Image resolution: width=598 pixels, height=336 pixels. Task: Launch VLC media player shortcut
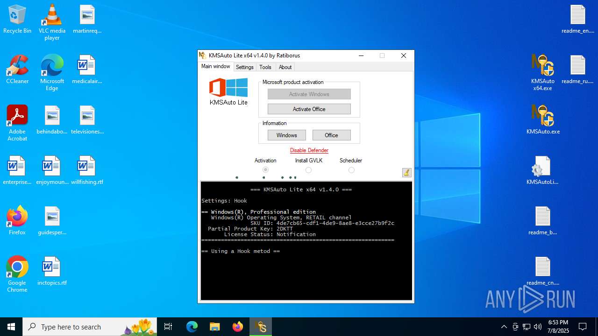tap(52, 22)
